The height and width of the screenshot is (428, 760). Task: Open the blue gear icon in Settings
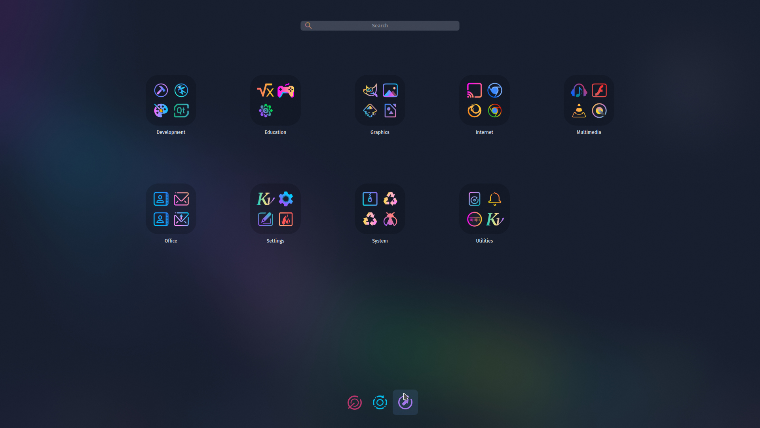point(286,199)
